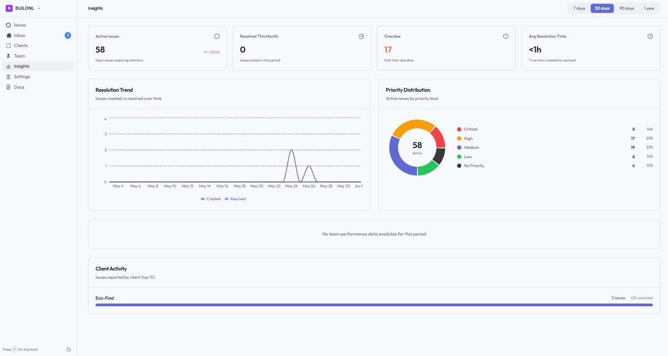Open Inbox in the sidebar

[x=38, y=35]
